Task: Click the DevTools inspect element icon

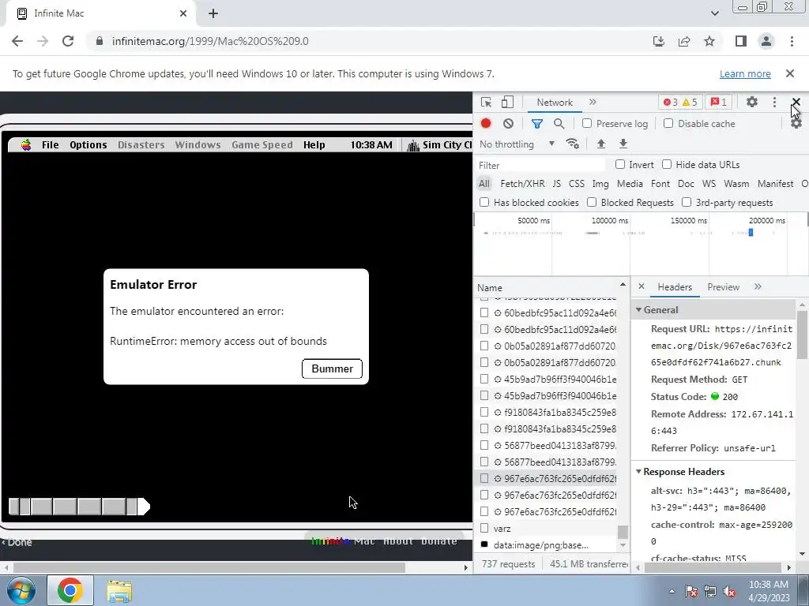Action: coord(486,102)
